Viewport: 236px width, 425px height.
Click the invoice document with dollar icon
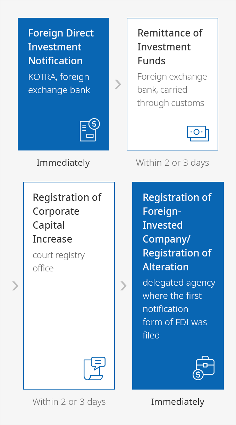point(90,130)
